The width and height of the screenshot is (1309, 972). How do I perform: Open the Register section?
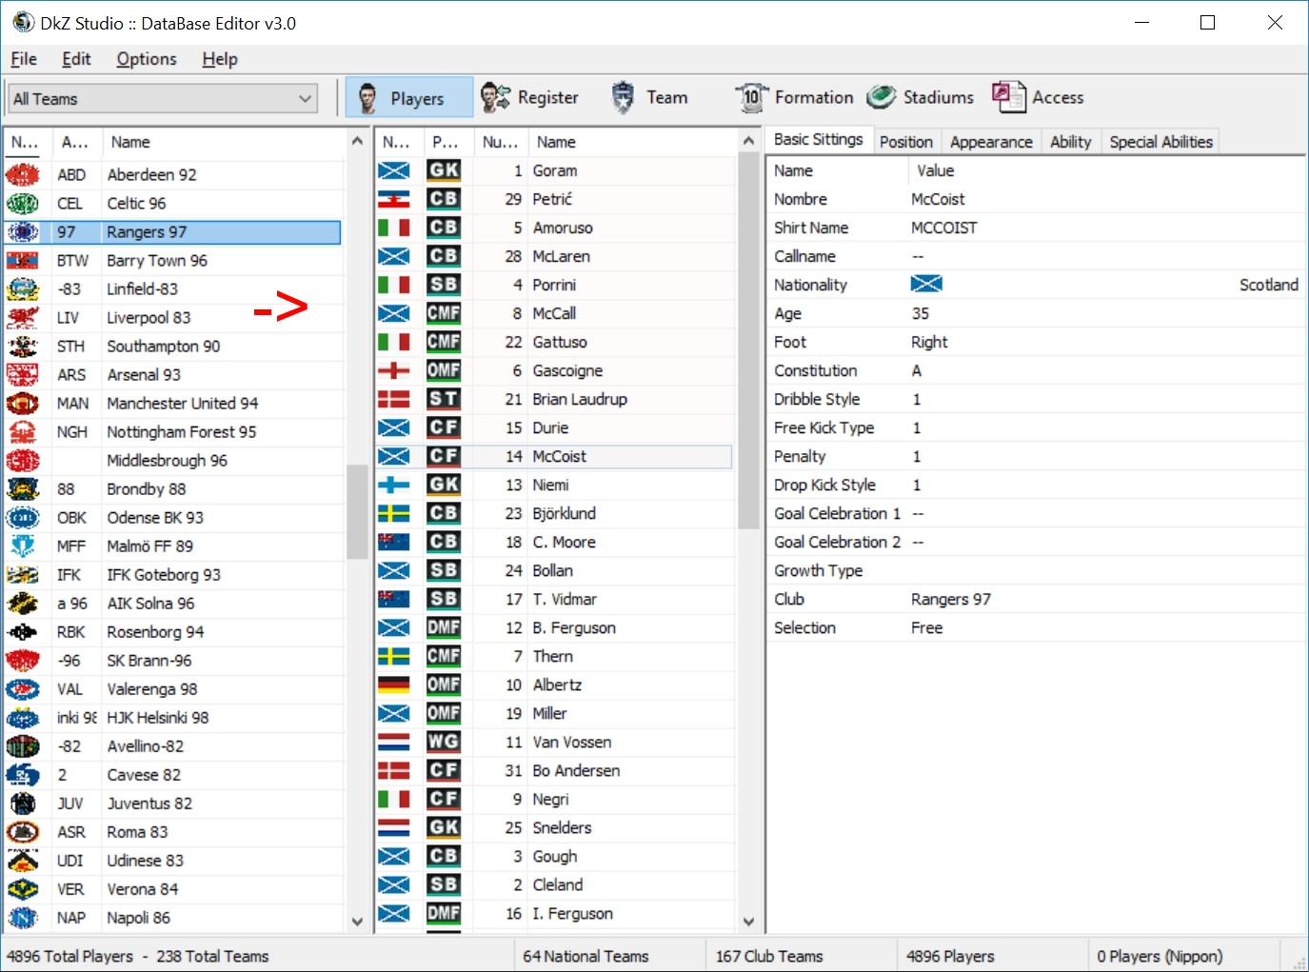coord(530,97)
